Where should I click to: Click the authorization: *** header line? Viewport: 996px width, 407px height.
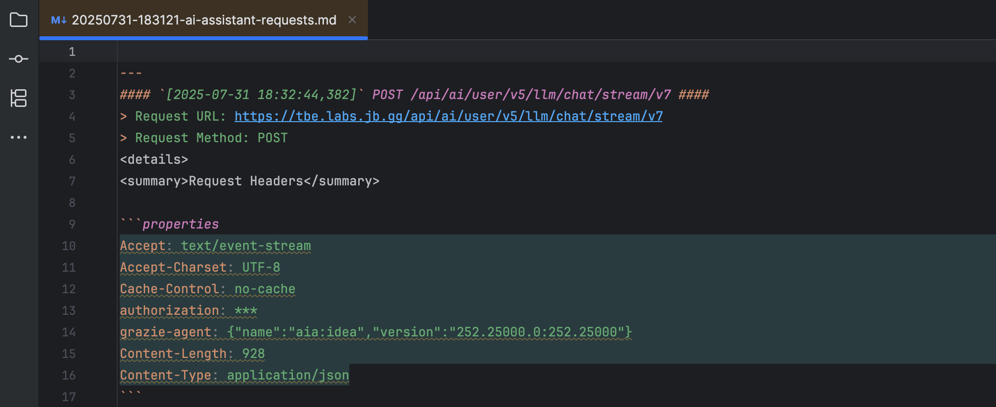pos(188,310)
